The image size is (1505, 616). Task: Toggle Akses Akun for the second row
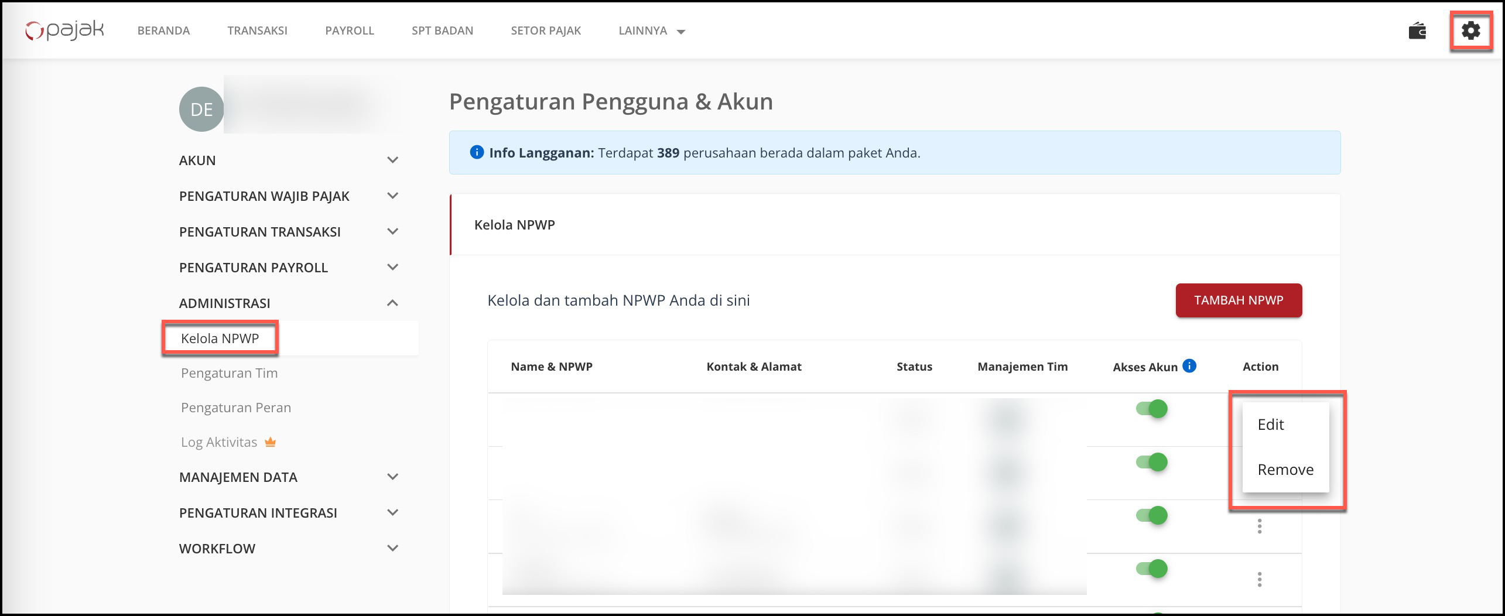pos(1151,462)
